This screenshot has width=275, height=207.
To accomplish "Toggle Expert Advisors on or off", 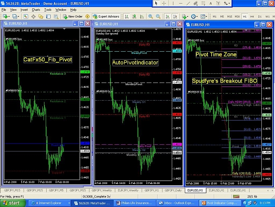I will 106,16.
